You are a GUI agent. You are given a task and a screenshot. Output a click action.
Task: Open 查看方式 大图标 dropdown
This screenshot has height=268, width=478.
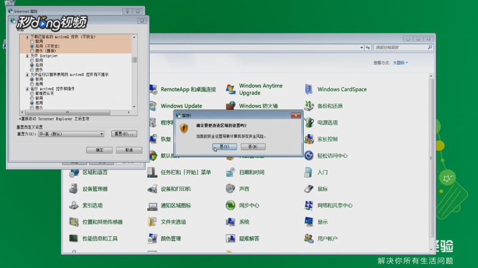[400, 63]
